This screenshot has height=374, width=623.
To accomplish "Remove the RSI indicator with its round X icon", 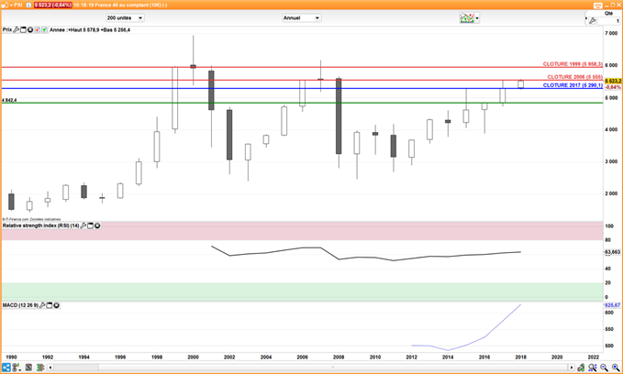I will coord(97,225).
